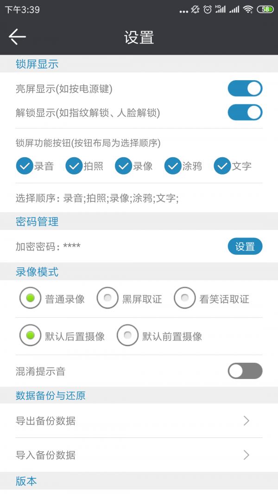Viewport: 278px width, 495px height.
Task: Uncheck the 涂鸦 checkbox
Action: tap(172, 166)
